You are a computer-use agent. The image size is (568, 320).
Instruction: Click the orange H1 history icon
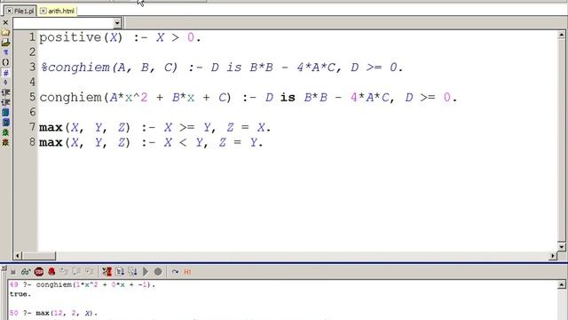point(187,272)
